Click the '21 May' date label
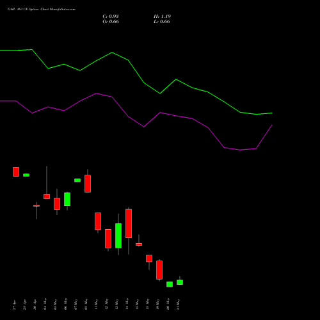Image resolution: width=320 pixels, height=320 pixels. (179, 305)
